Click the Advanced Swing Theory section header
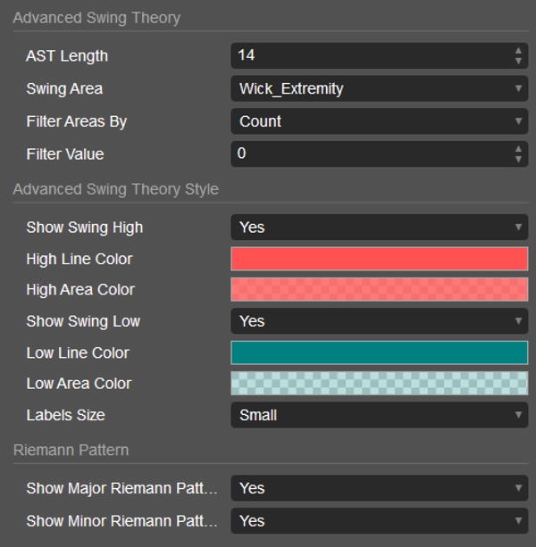This screenshot has width=536, height=547. pos(96,18)
